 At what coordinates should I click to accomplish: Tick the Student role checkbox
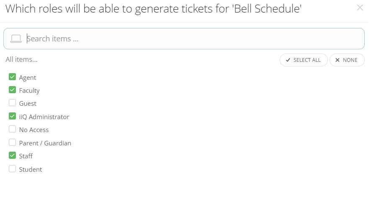pyautogui.click(x=12, y=169)
